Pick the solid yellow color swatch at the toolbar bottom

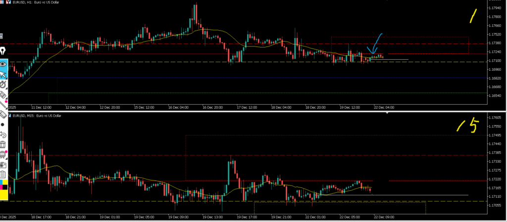pos(3,194)
